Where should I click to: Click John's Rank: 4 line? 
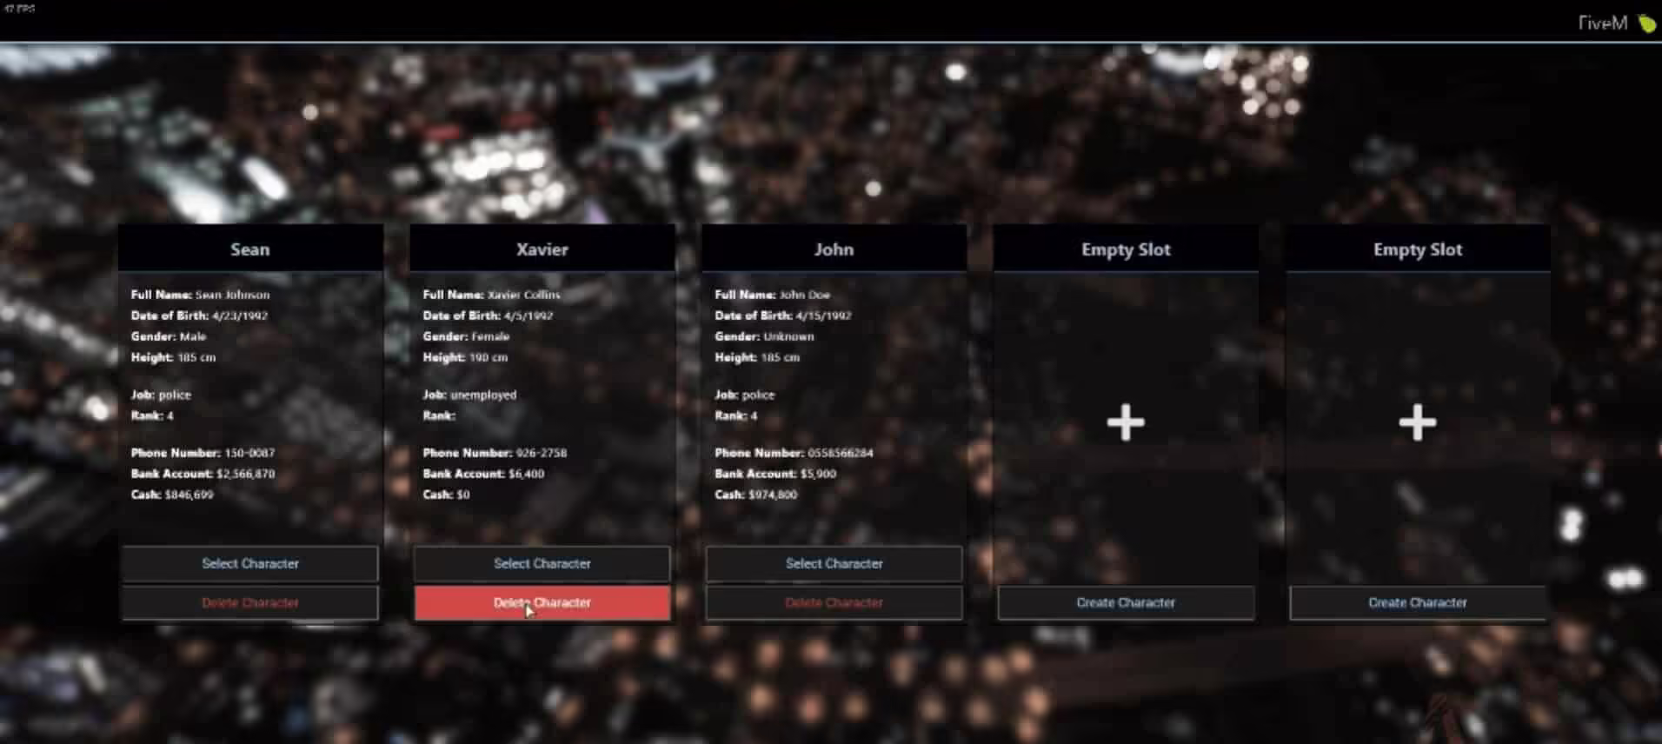point(736,415)
